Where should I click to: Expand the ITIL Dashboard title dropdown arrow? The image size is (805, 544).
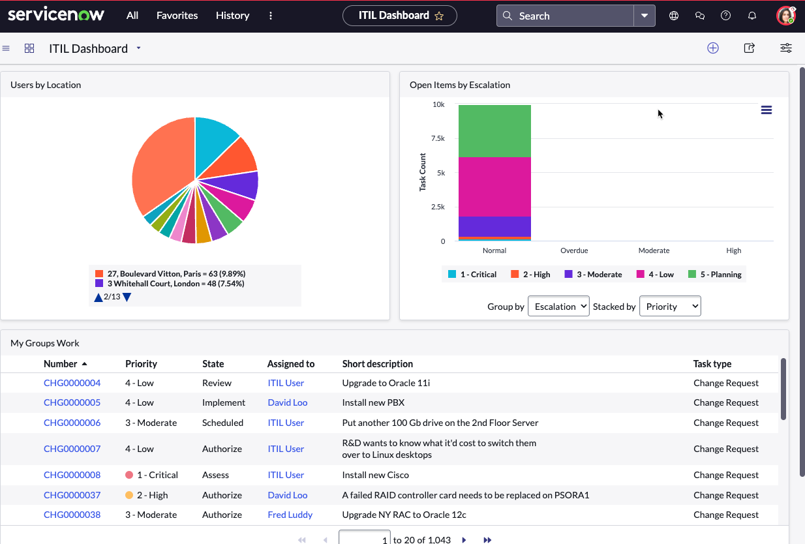[x=138, y=48]
